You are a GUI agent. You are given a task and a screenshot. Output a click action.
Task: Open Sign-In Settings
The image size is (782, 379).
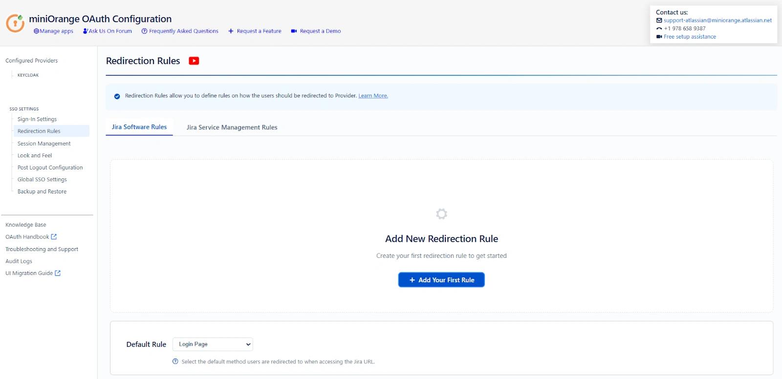tap(37, 119)
